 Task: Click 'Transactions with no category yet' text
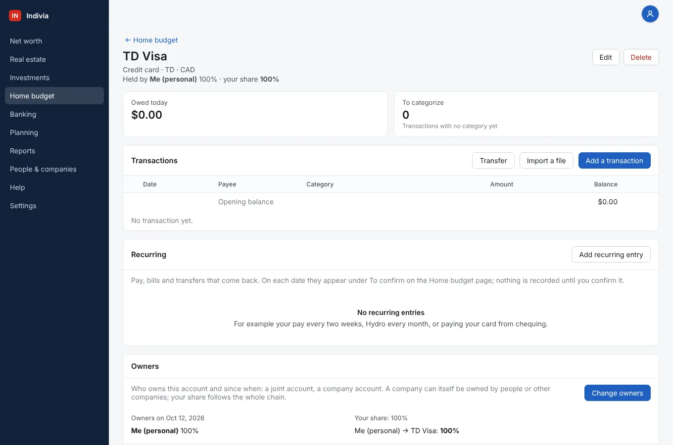450,126
